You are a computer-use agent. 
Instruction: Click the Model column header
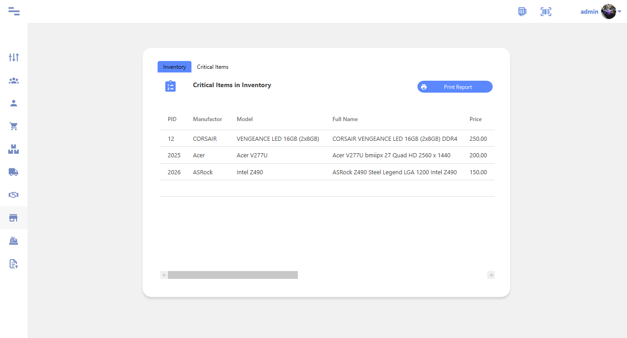[245, 119]
